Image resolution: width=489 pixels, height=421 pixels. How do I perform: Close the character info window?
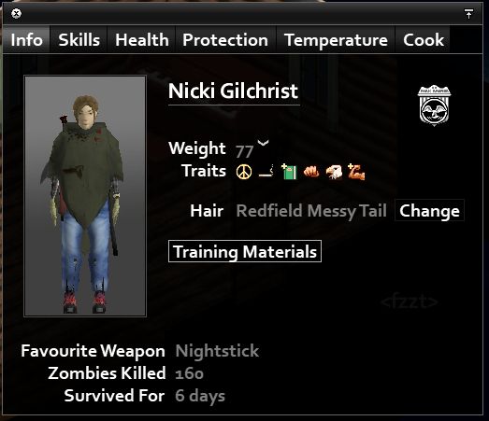pos(16,13)
